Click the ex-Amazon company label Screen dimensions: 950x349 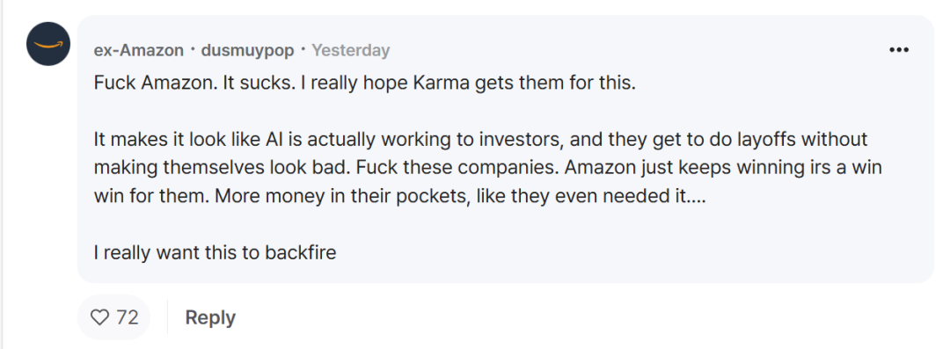139,50
